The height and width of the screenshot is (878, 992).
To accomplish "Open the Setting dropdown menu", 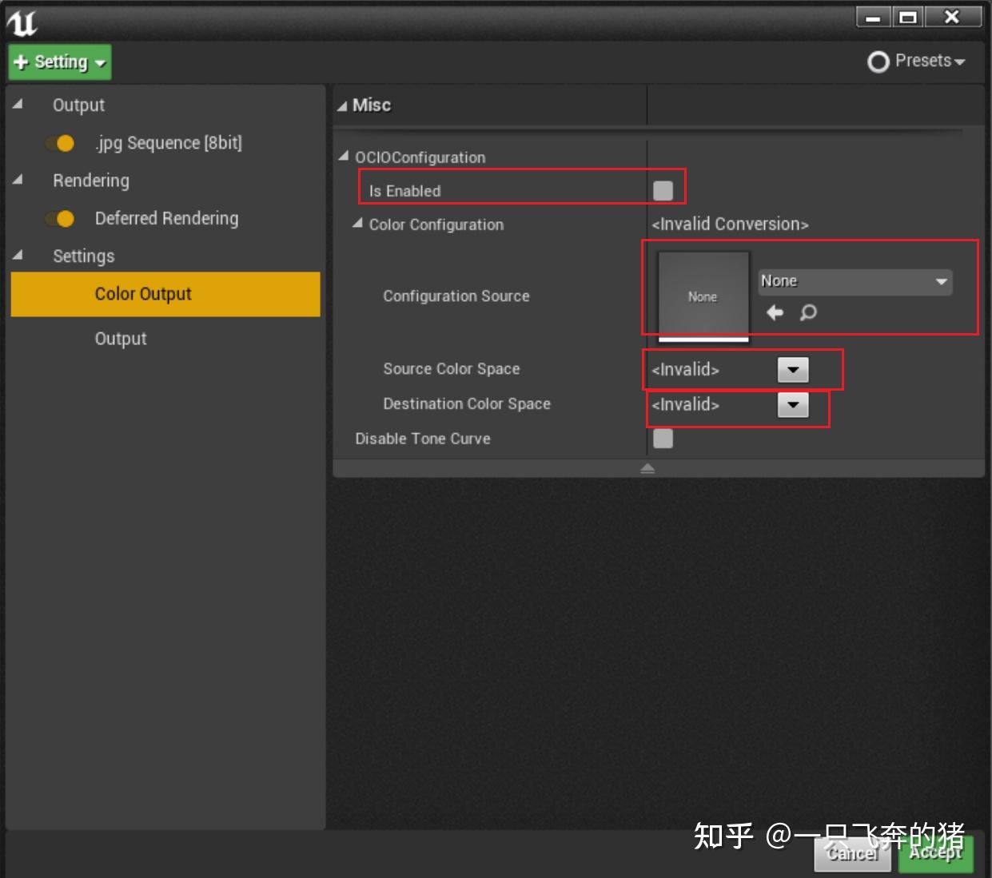I will point(98,62).
